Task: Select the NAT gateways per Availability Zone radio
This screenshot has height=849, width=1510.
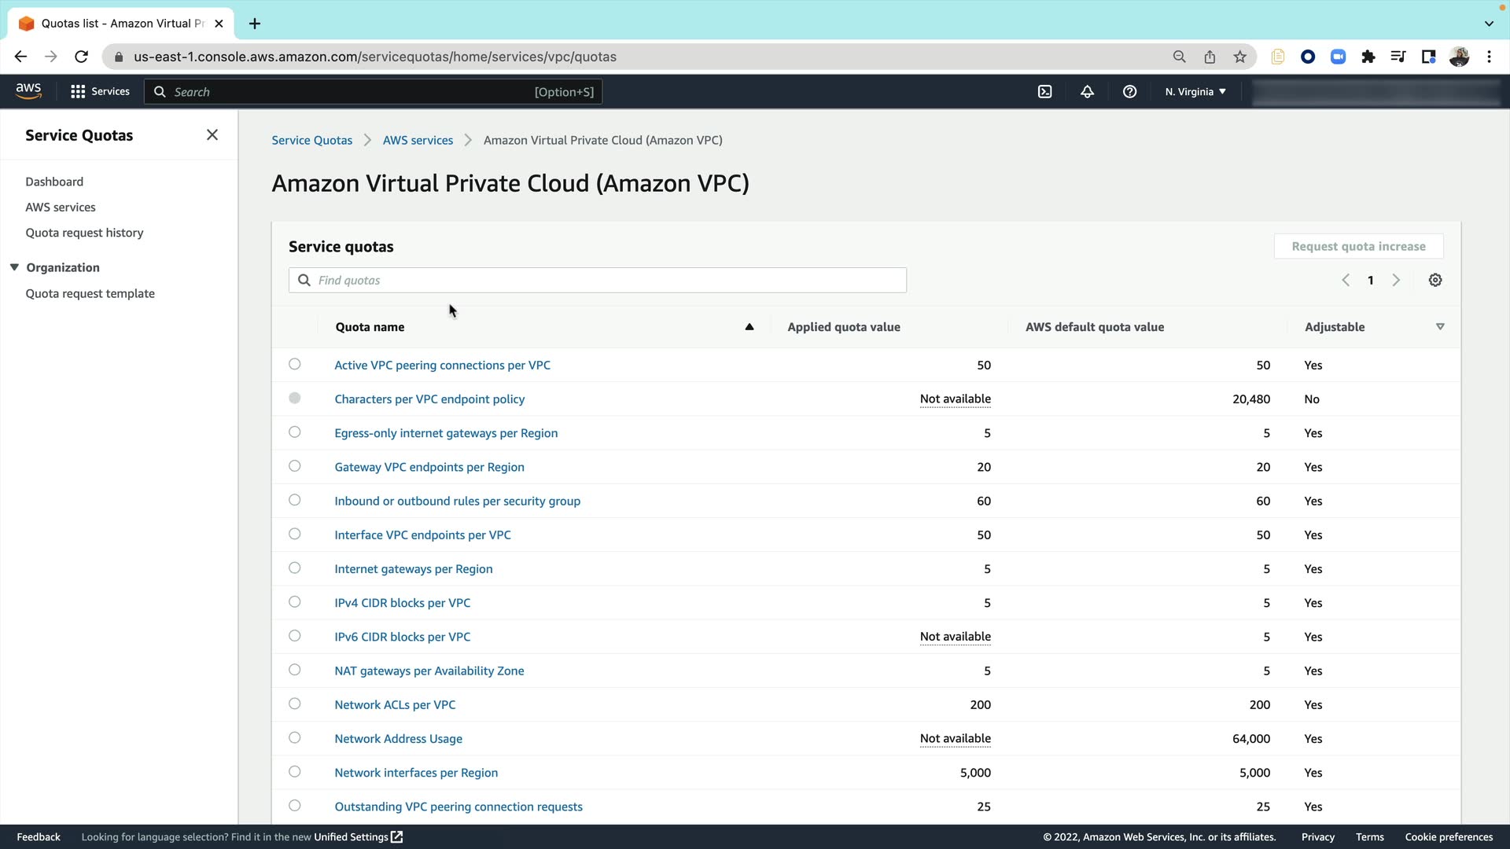Action: [295, 671]
